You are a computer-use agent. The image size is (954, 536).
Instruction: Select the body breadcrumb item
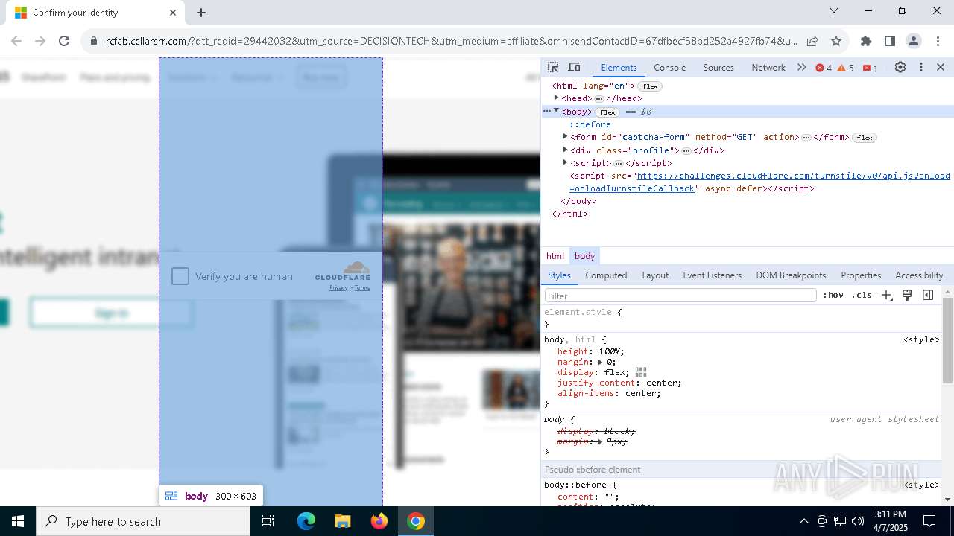(584, 256)
